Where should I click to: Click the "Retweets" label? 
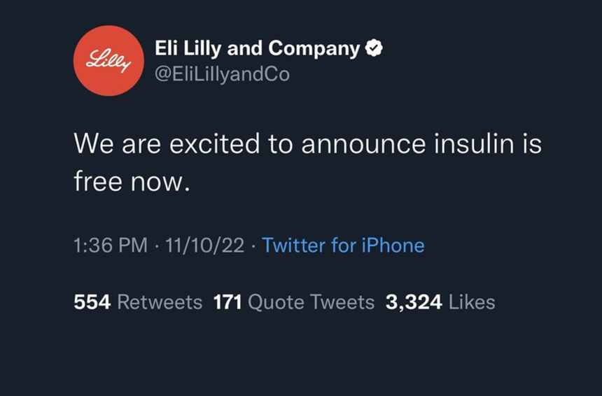(160, 302)
